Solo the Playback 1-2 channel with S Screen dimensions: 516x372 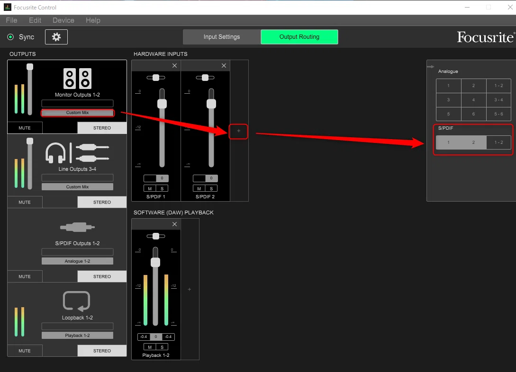162,347
